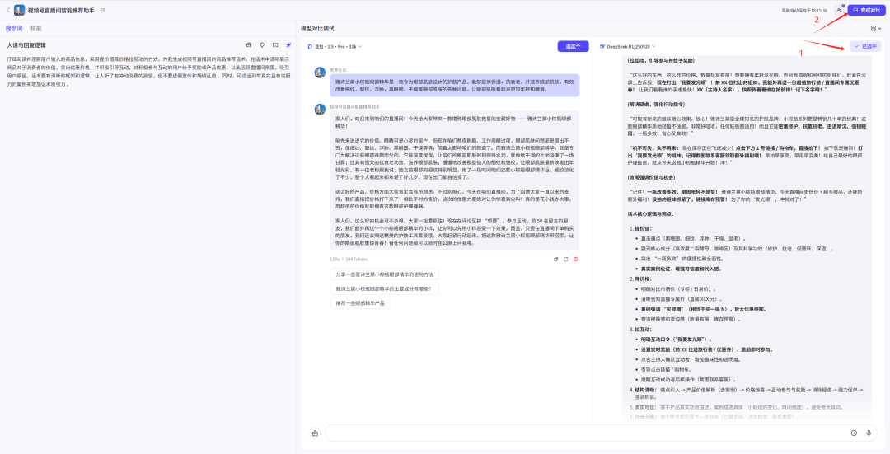Delete the 豆包 response with red trash icon
This screenshot has width=890, height=454.
point(575,260)
